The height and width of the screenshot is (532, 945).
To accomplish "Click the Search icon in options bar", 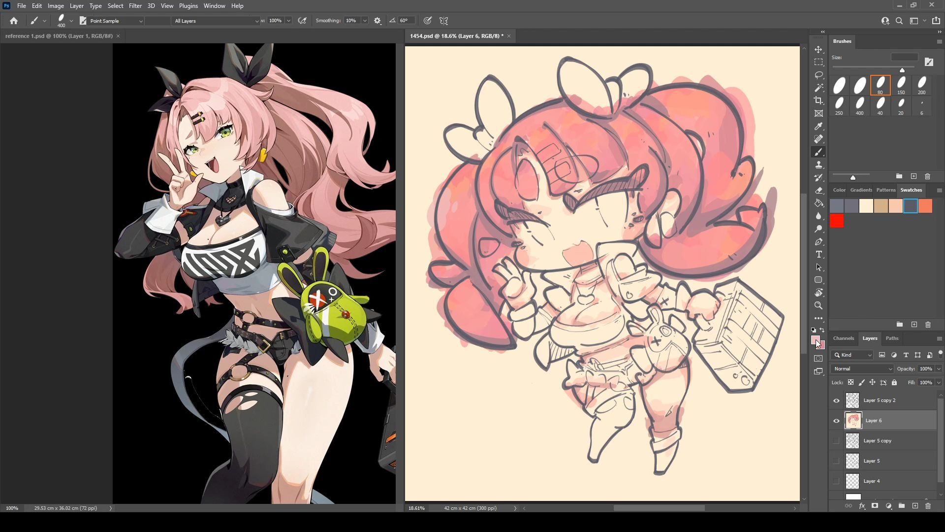I will pyautogui.click(x=899, y=21).
